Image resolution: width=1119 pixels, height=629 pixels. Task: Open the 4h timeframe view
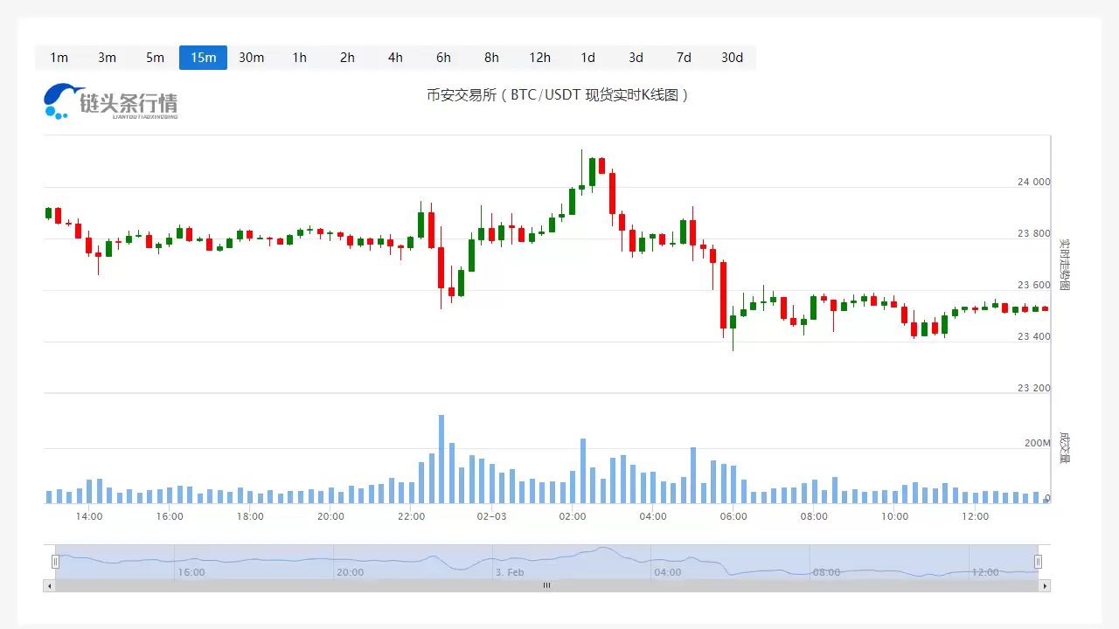coord(395,58)
